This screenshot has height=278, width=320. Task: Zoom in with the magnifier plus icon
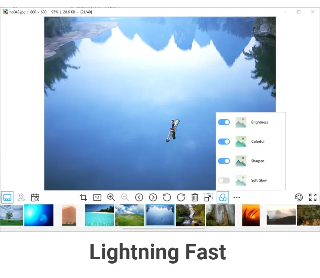pos(111,197)
